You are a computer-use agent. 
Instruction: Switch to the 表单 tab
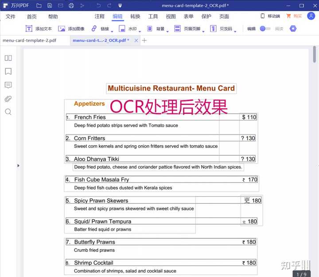pyautogui.click(x=188, y=16)
